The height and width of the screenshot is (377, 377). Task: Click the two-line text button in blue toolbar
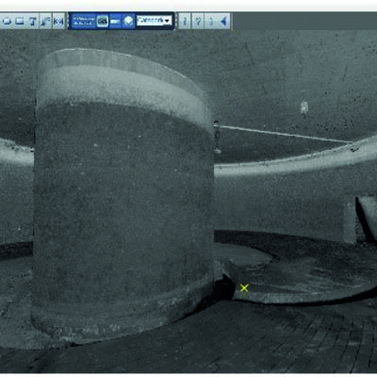pos(84,21)
